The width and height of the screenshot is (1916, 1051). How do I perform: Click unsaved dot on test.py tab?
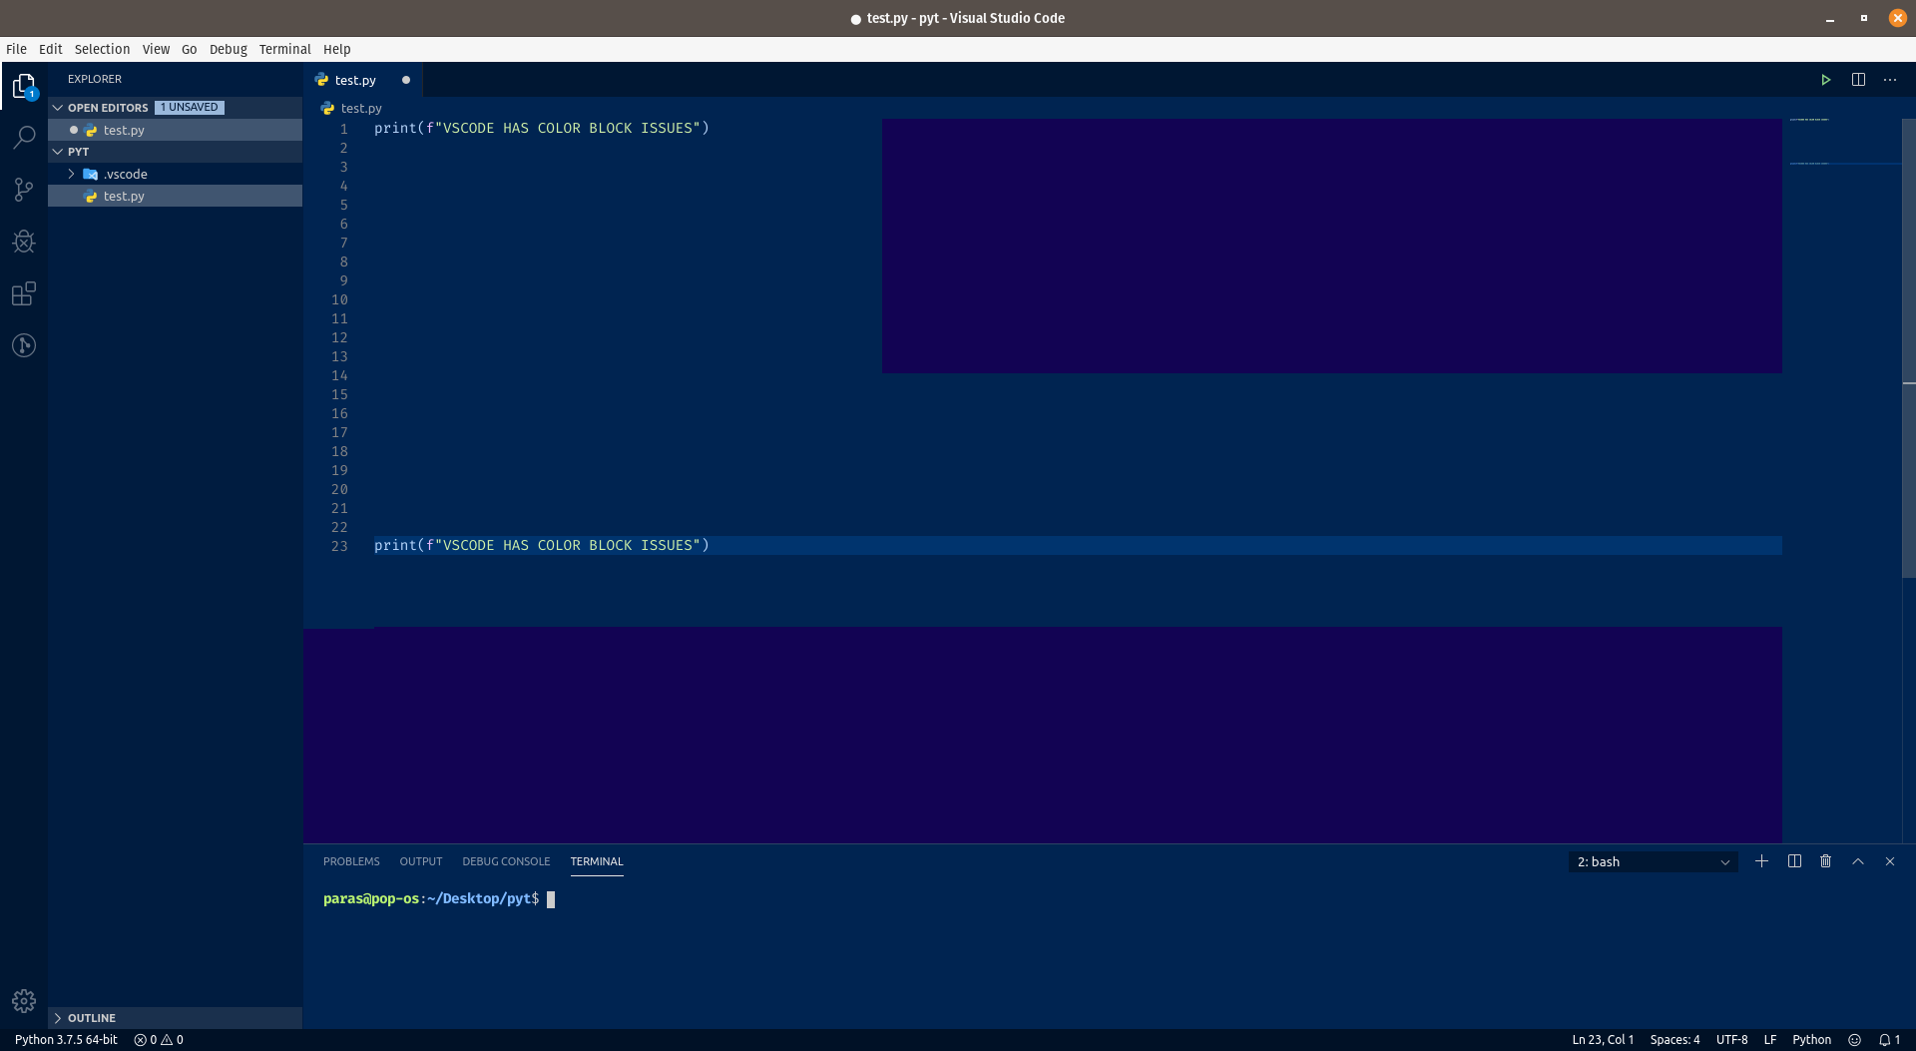coord(406,80)
